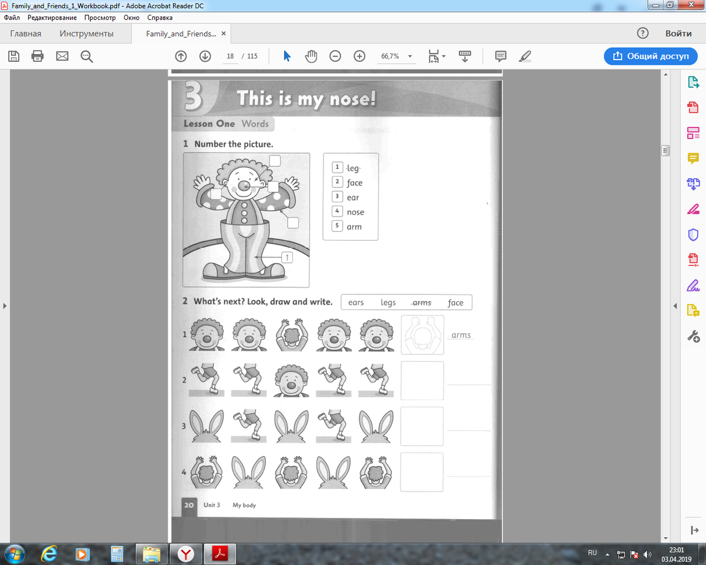The width and height of the screenshot is (706, 565).
Task: Click the vertical scrollbar thumb
Action: tap(666, 151)
